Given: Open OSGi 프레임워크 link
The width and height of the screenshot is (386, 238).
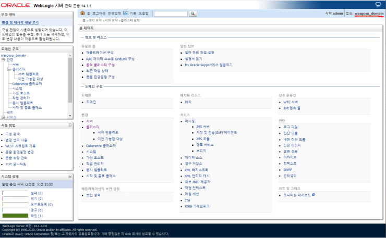Looking at the screenshot, I should [197, 206].
